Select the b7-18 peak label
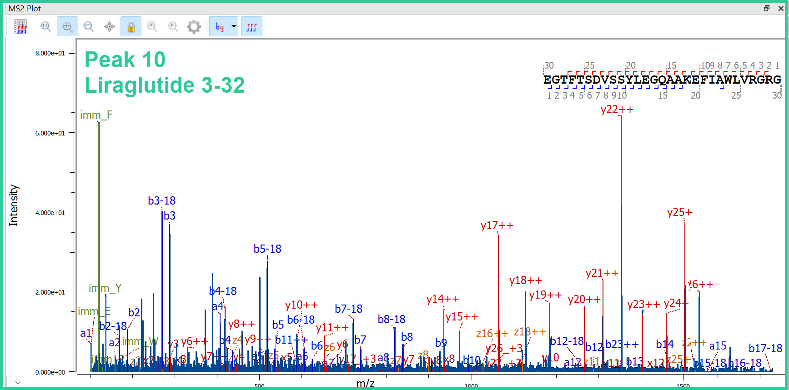The width and height of the screenshot is (789, 390). (x=349, y=309)
